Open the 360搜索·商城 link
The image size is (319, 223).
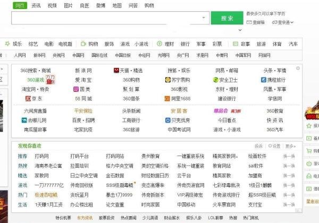click(x=36, y=71)
